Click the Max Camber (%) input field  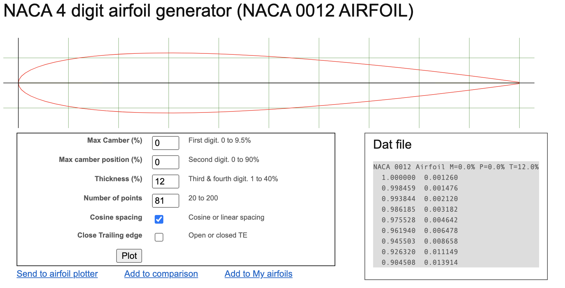[165, 143]
